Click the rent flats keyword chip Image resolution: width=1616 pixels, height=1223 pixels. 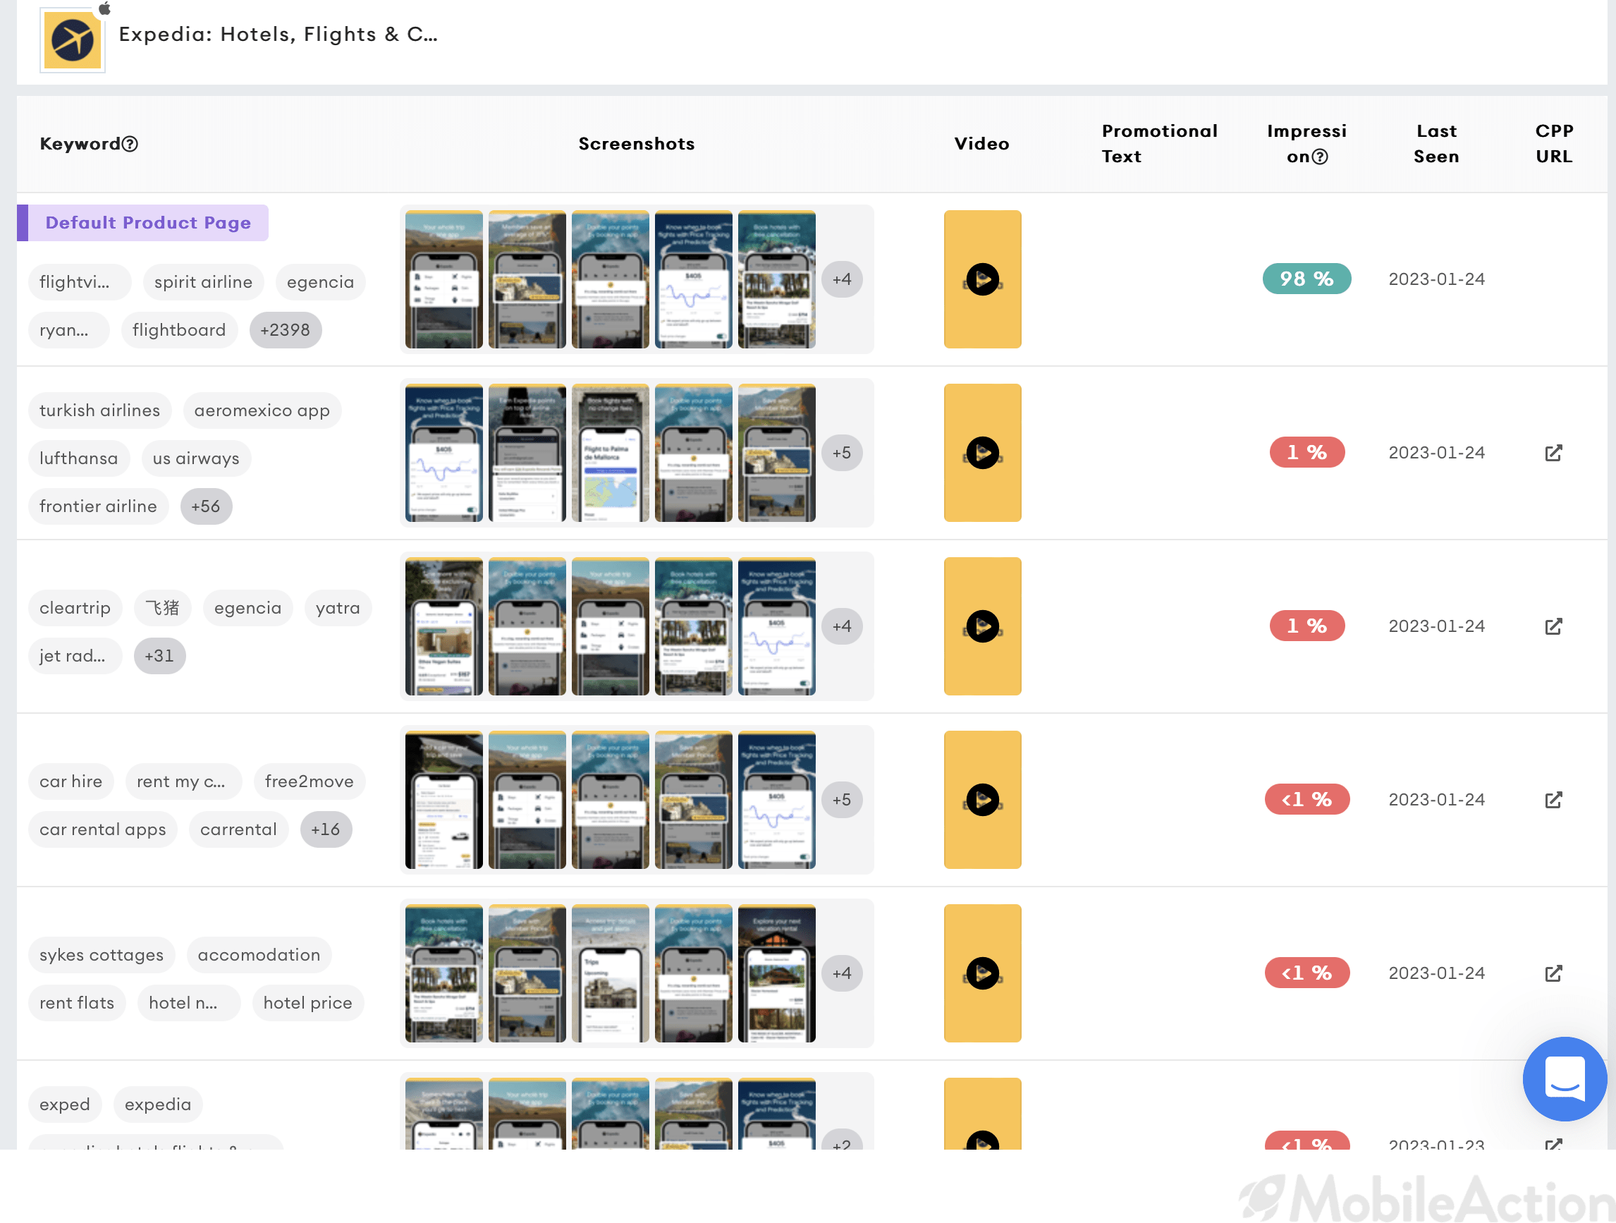[77, 1003]
